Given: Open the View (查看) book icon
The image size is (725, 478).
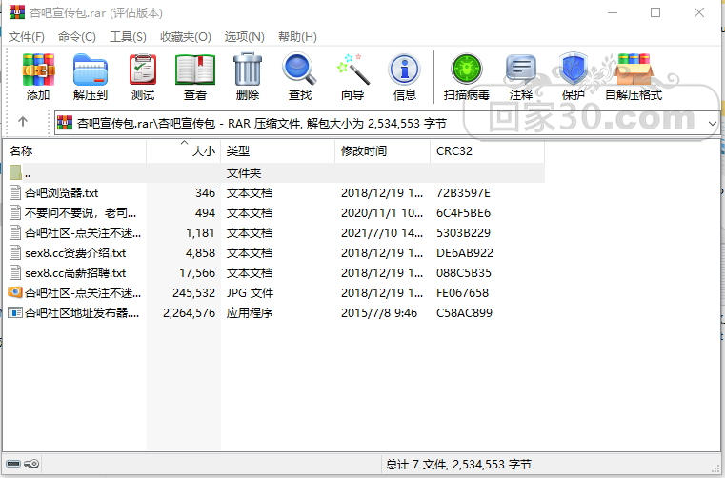Looking at the screenshot, I should [x=195, y=70].
